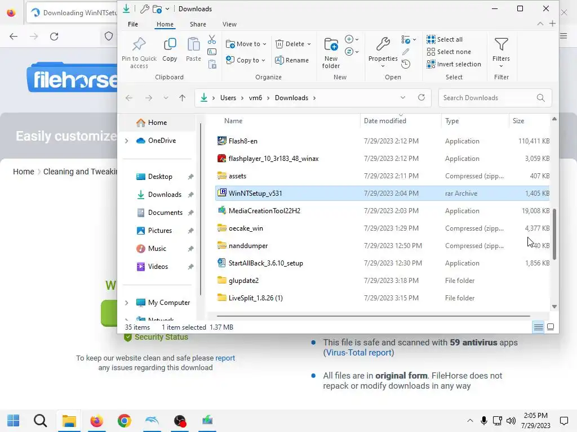Open Delete dropdown arrow

(309, 44)
